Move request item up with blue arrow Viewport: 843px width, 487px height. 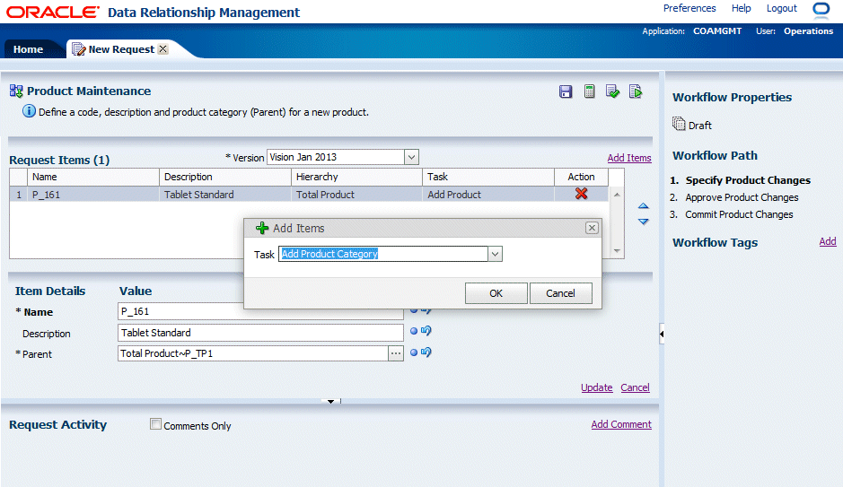(x=643, y=207)
